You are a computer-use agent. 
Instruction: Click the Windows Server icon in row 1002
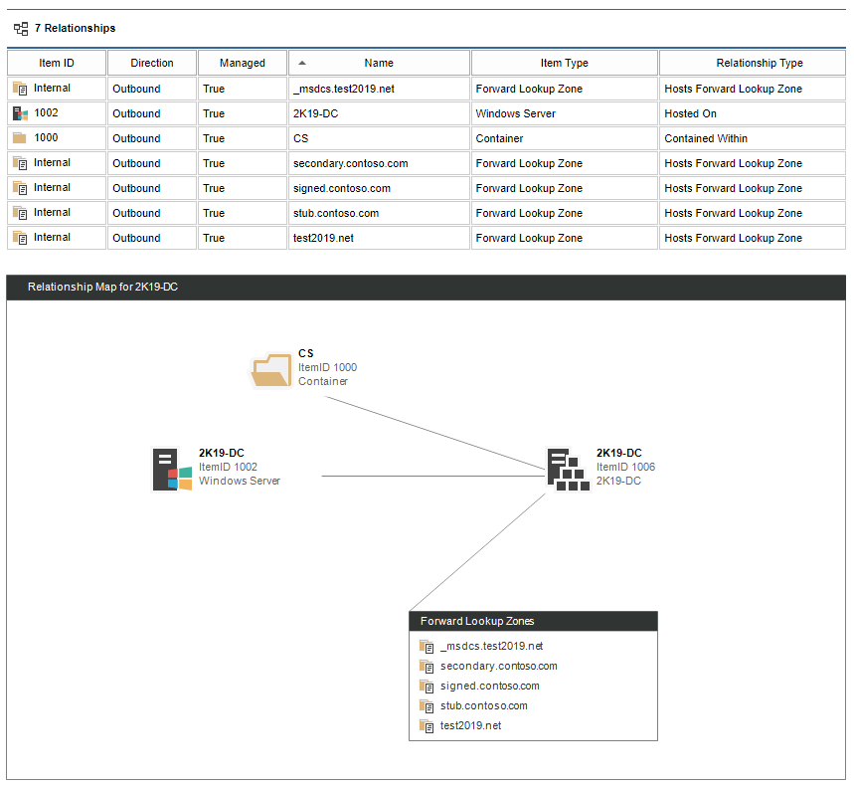point(20,113)
